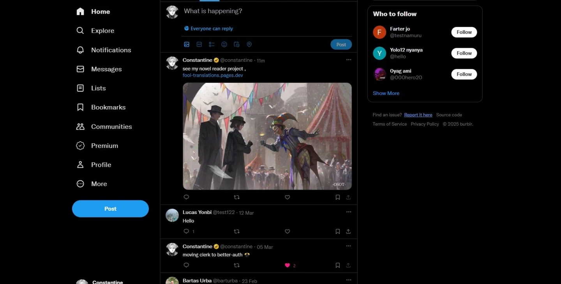Unlike the better-auth post with pink heart

288,265
